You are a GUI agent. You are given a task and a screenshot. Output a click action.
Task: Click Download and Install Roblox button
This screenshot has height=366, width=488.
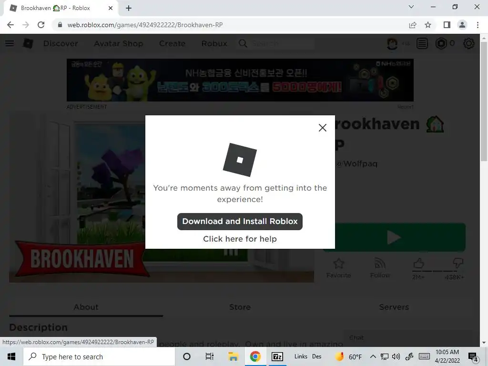click(x=240, y=221)
